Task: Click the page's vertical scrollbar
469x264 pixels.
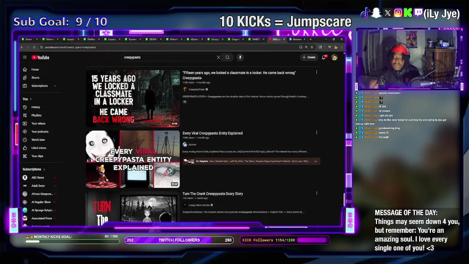Action: 344,200
